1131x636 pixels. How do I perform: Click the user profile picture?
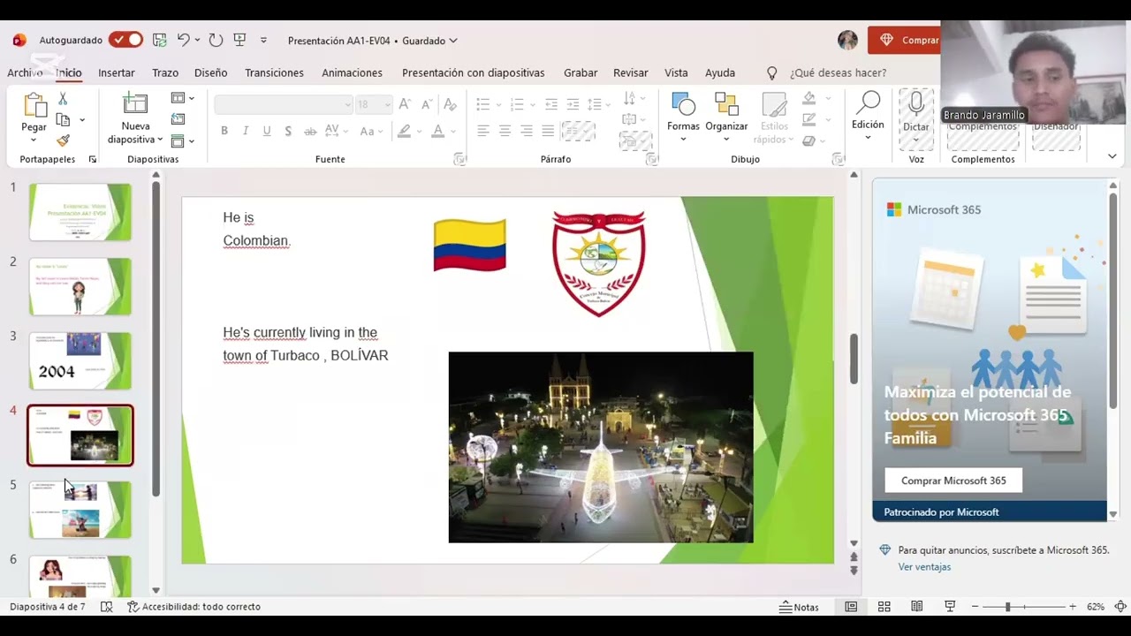pyautogui.click(x=847, y=40)
